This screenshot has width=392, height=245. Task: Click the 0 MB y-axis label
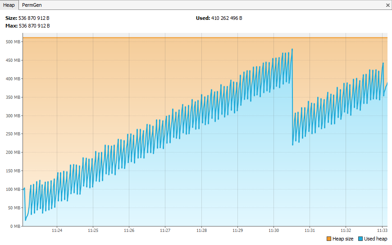pyautogui.click(x=15, y=226)
